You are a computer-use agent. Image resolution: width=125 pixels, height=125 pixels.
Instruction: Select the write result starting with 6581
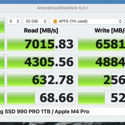pyautogui.click(x=101, y=44)
